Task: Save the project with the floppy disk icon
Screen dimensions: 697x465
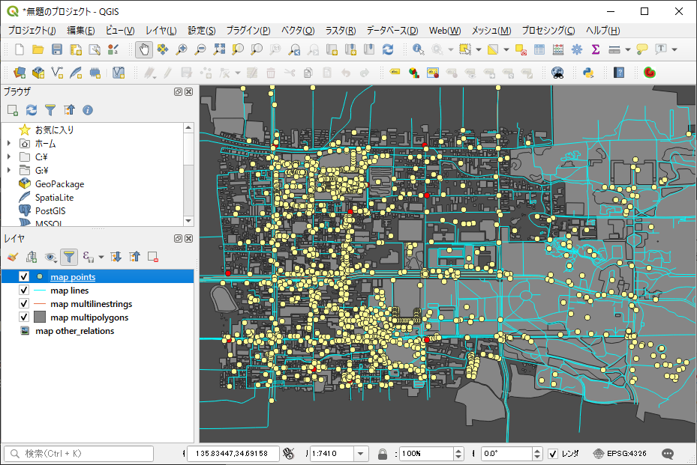Action: coord(57,49)
